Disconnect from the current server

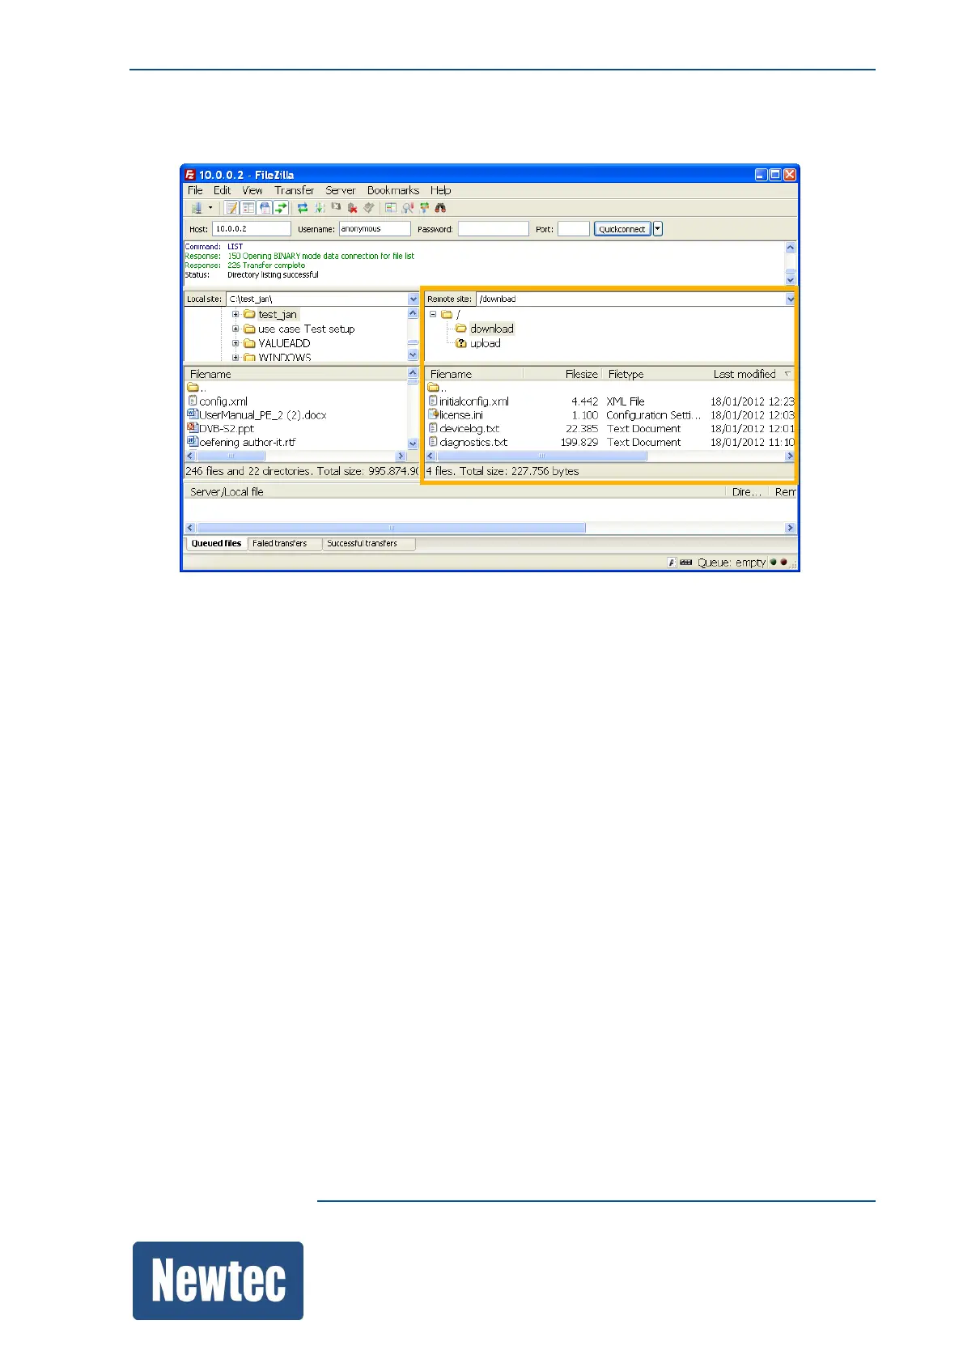352,208
